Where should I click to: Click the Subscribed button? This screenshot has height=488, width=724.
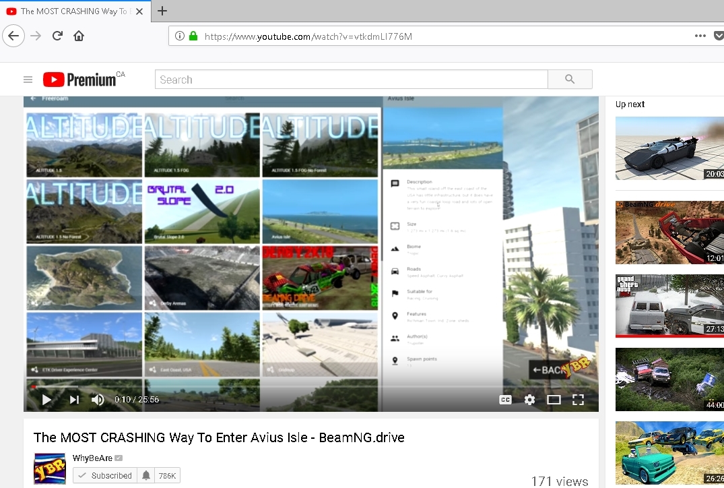click(105, 475)
